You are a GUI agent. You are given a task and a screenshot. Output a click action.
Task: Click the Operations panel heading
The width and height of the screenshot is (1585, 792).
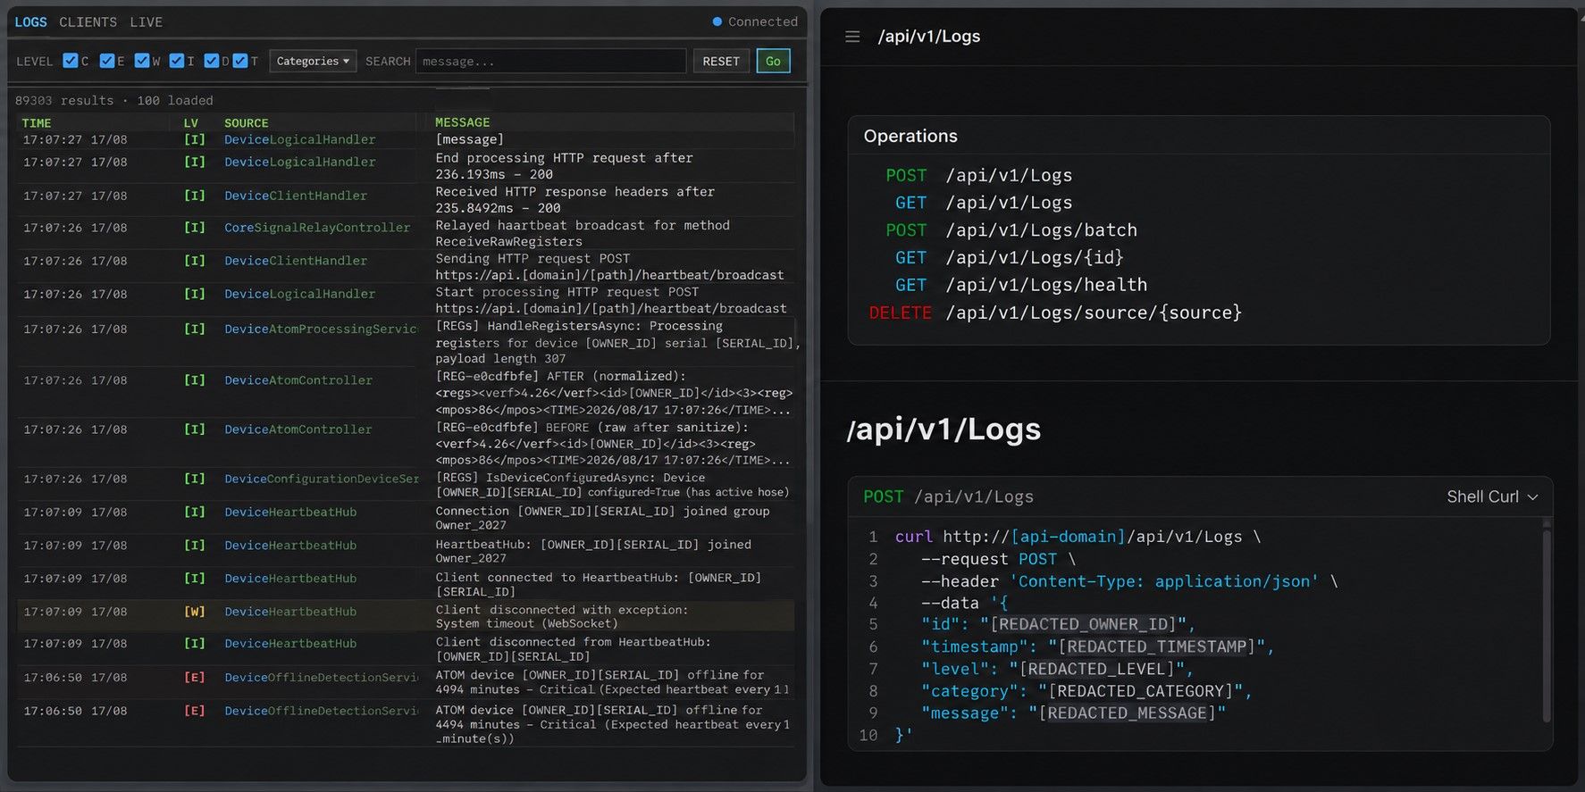(x=910, y=136)
